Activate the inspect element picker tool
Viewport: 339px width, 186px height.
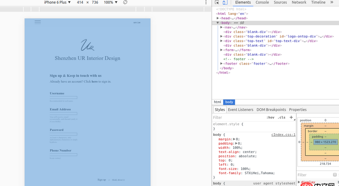click(x=217, y=3)
